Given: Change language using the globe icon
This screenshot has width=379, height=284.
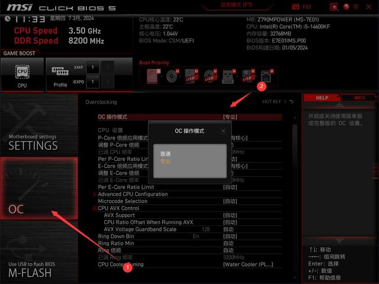Looking at the screenshot, I should coord(346,7).
